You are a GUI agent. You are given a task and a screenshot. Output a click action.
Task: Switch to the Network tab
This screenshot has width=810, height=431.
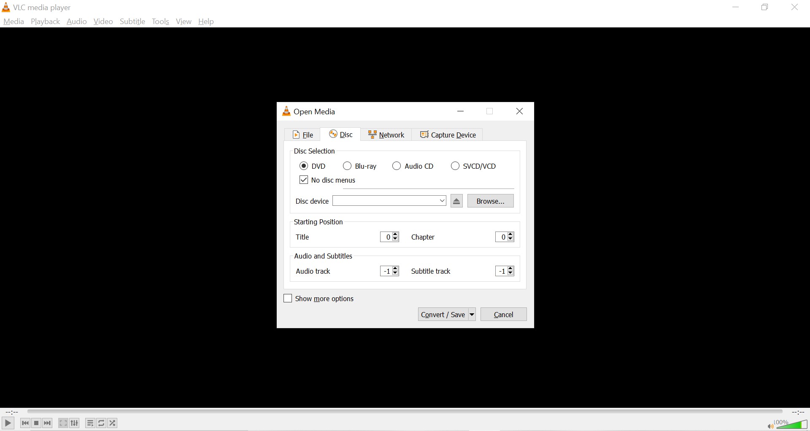coord(386,135)
